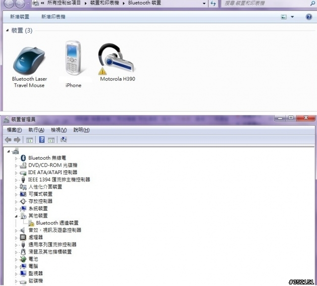Select 磁碟機 tree item
The width and height of the screenshot is (317, 286).
pyautogui.click(x=36, y=281)
